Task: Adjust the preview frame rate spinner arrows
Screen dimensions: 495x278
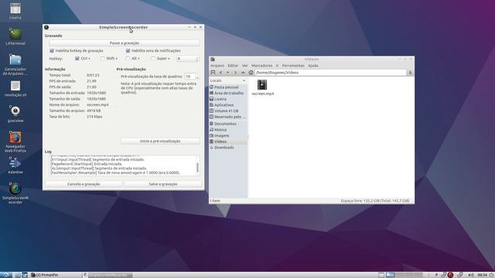Action: pyautogui.click(x=197, y=76)
